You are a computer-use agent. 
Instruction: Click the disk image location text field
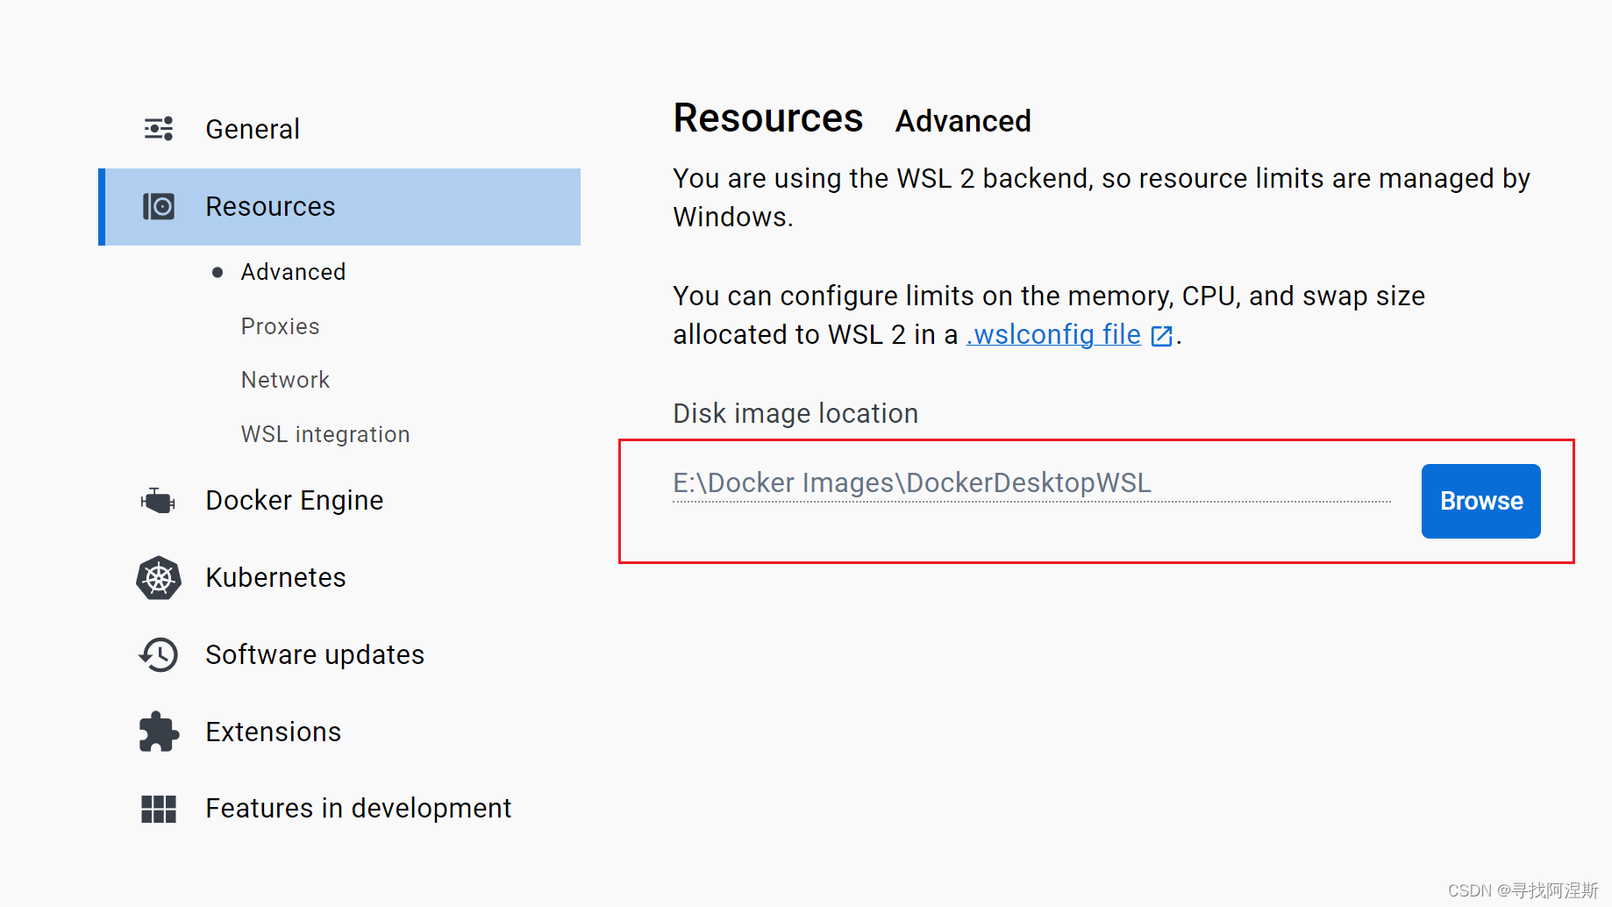965,482
